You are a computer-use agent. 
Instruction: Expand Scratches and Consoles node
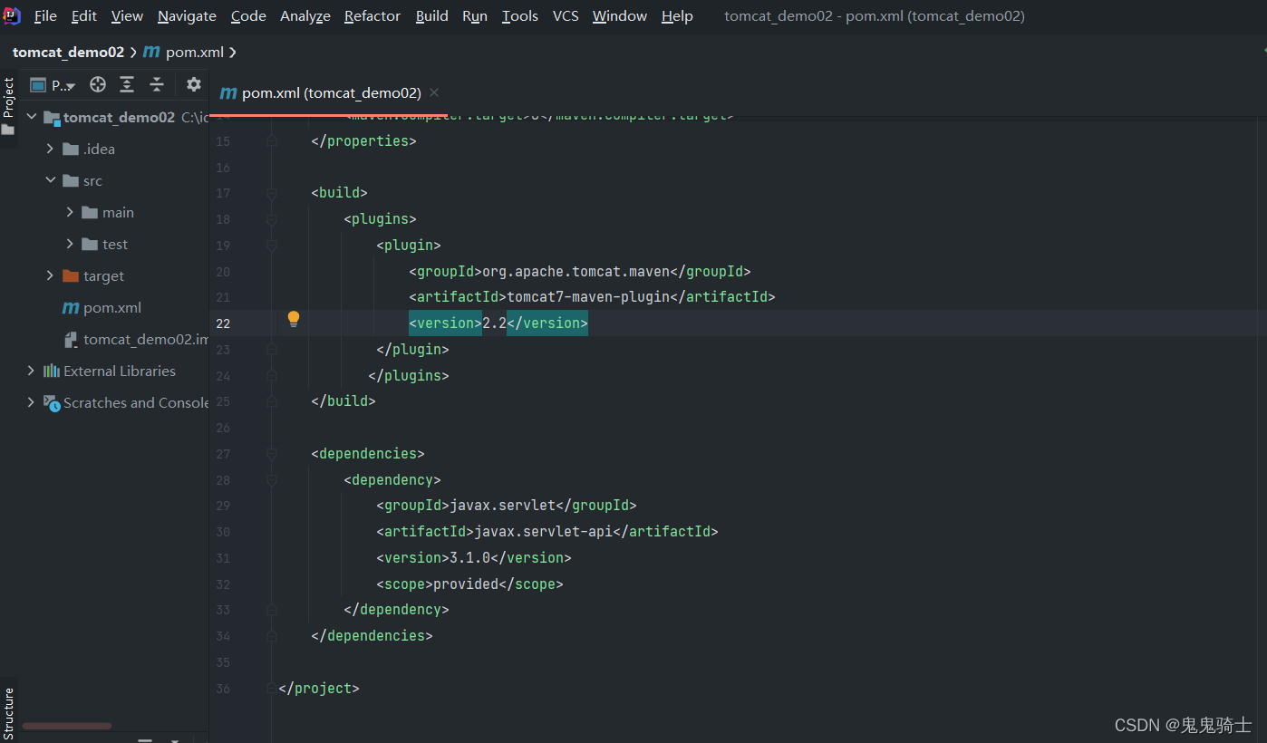pos(31,402)
